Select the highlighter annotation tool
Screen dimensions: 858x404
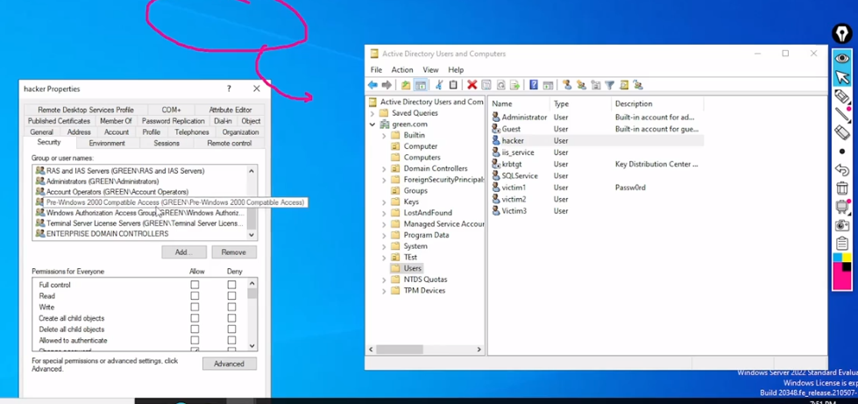842,97
